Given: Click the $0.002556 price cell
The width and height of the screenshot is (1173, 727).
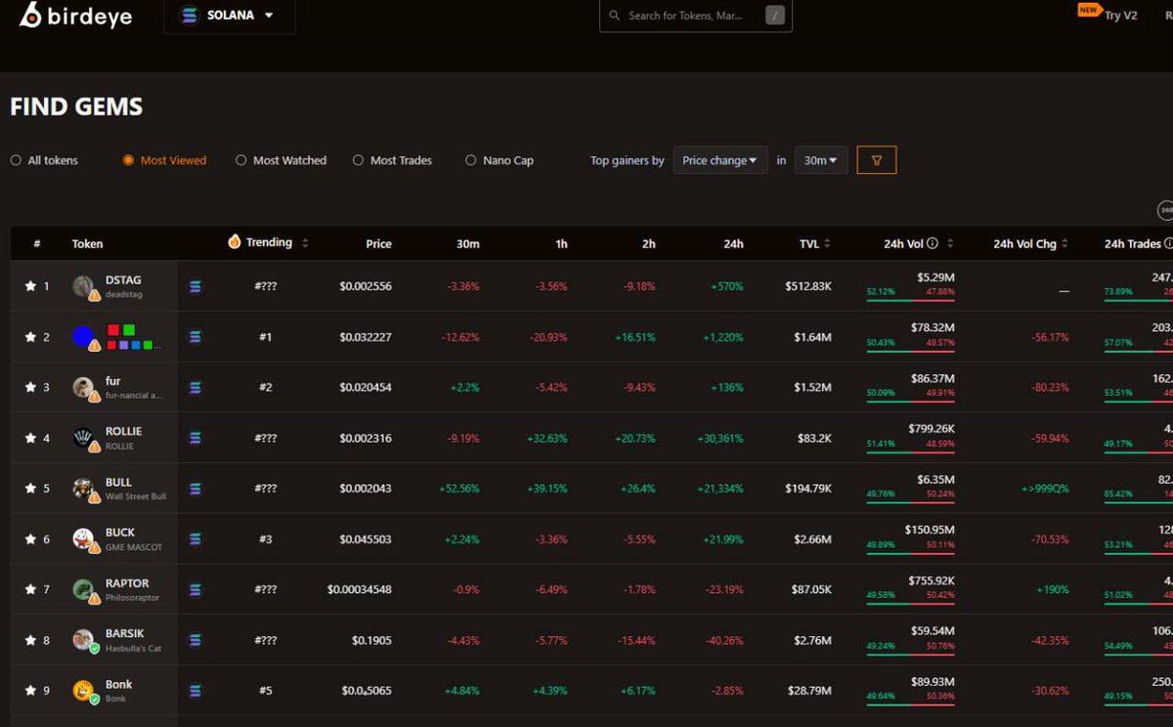Looking at the screenshot, I should point(366,286).
